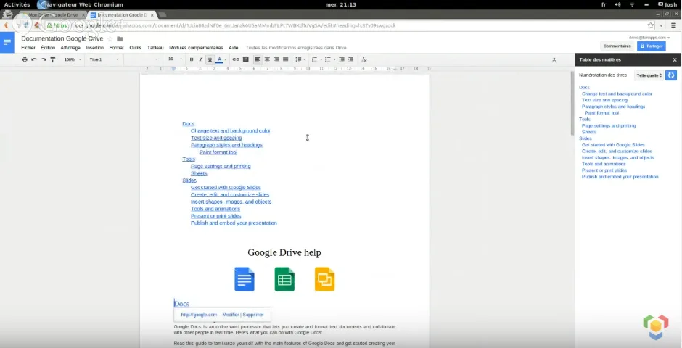Screen dimensions: 682x348
Task: Click the Print icon in toolbar
Action: 25,59
